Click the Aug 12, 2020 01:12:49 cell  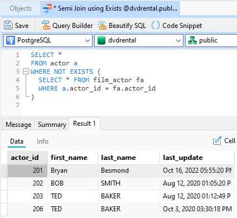(x=197, y=196)
